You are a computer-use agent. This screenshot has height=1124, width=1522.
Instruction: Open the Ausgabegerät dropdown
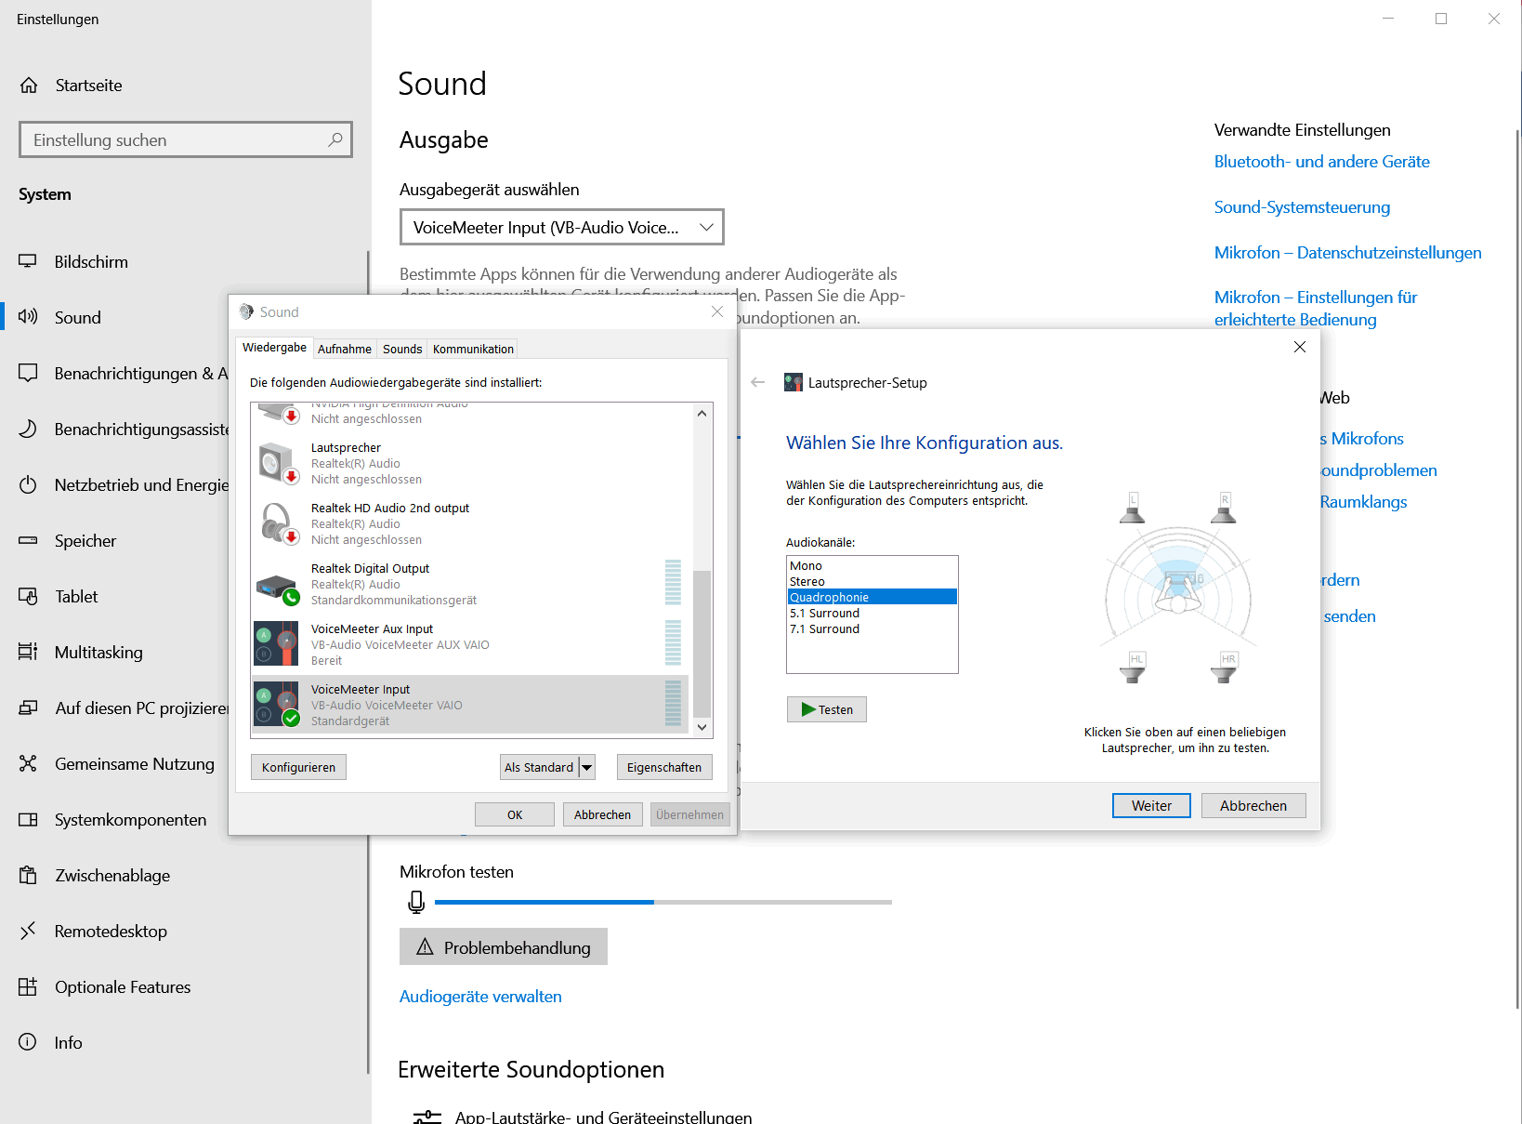[561, 227]
